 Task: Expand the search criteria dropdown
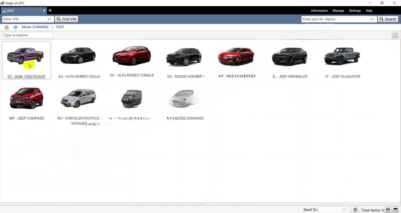click(372, 19)
